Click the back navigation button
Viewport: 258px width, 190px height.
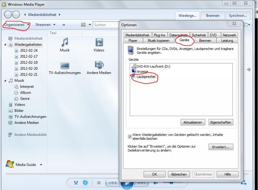pyautogui.click(x=8, y=14)
